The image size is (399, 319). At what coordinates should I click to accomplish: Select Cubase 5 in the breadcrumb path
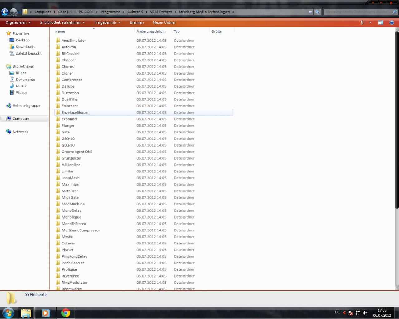point(135,12)
